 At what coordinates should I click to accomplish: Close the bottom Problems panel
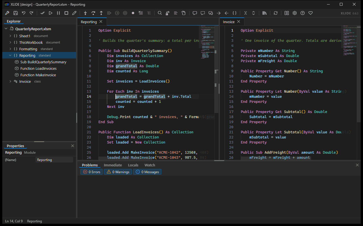(357, 165)
